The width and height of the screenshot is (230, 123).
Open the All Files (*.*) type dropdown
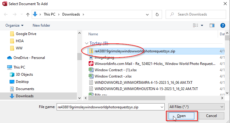pyautogui.click(x=196, y=107)
